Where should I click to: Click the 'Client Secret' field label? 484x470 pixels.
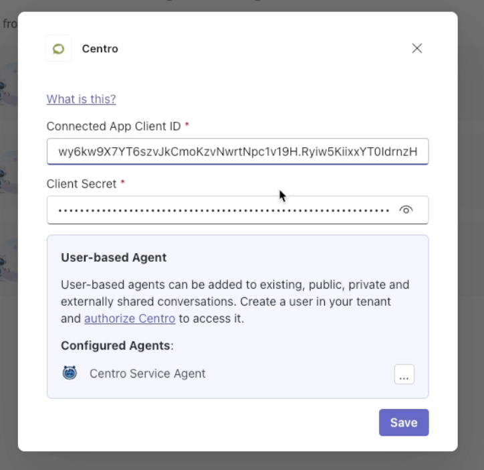(82, 183)
